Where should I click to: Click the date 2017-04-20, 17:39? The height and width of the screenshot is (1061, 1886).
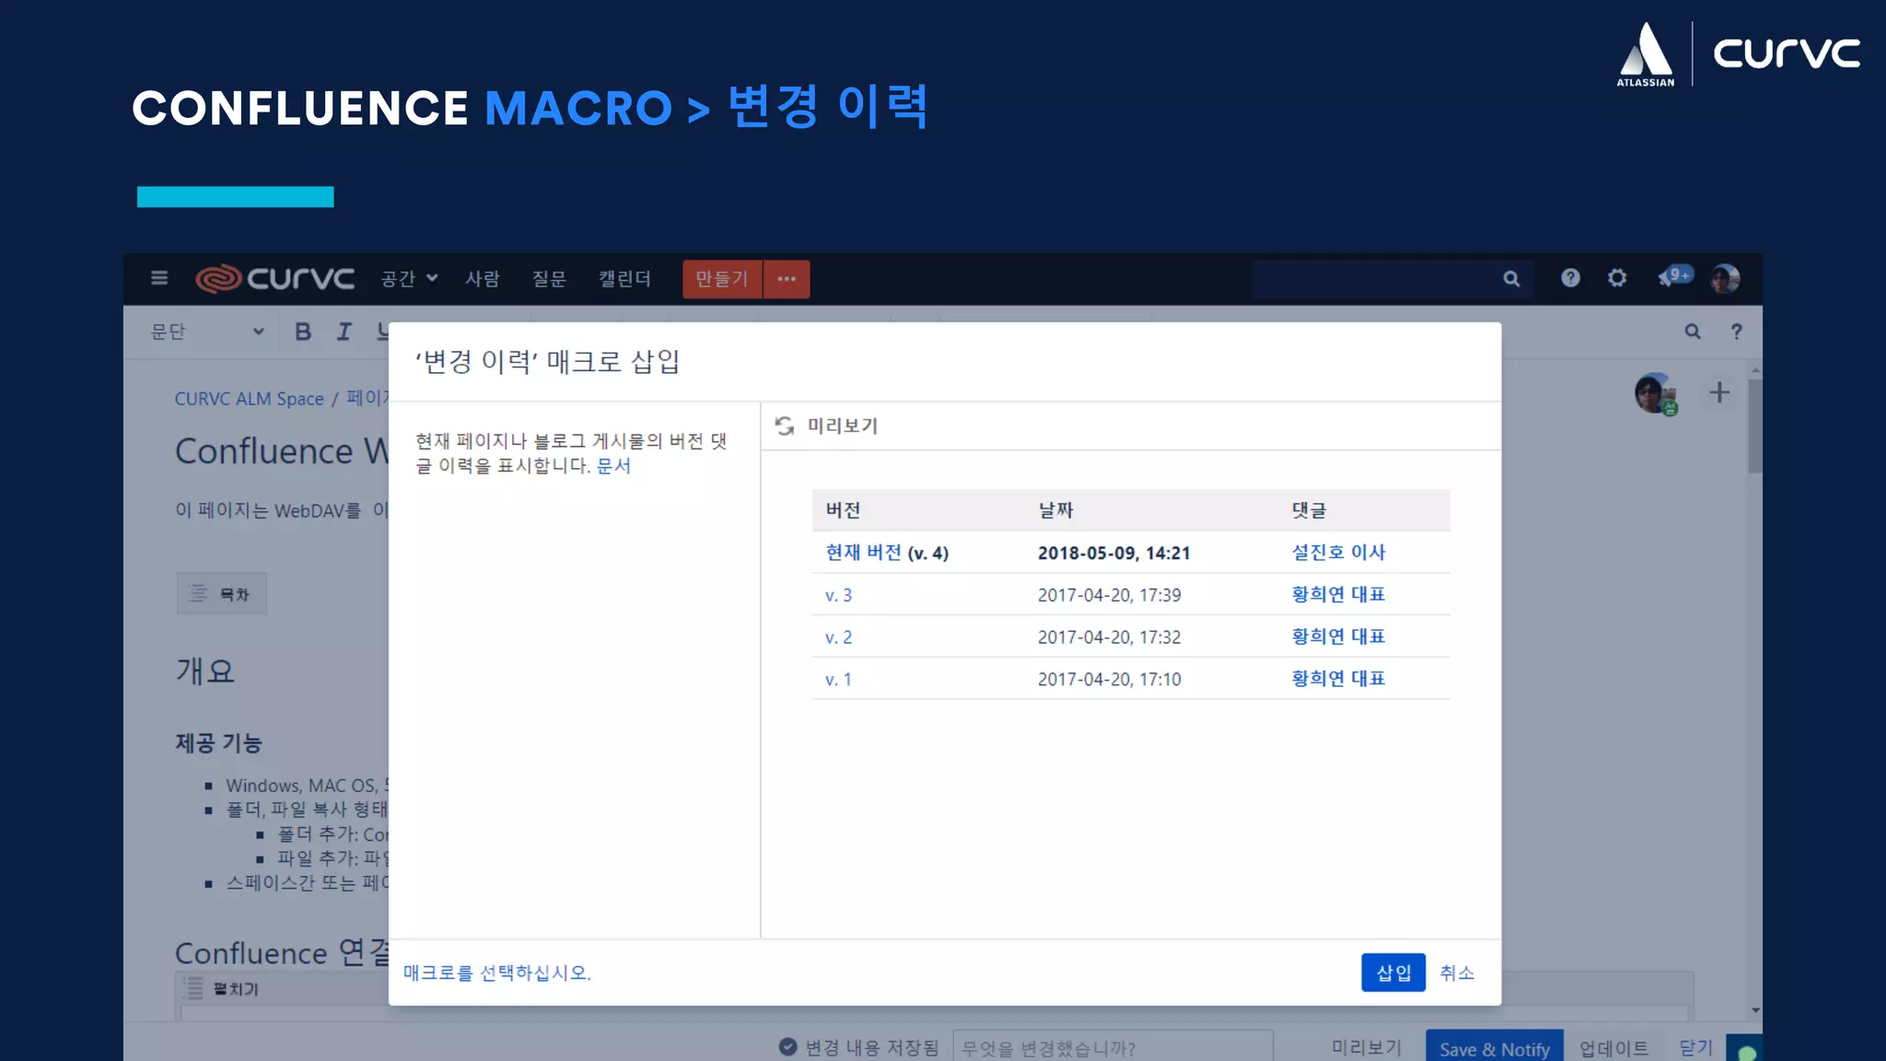point(1110,595)
